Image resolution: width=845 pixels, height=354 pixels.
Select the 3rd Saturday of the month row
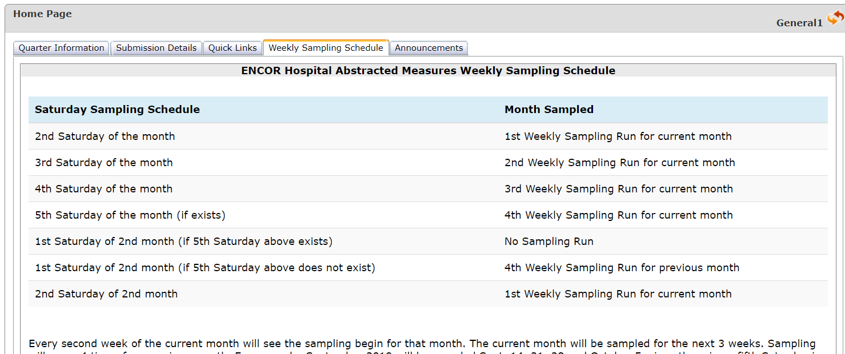tap(428, 163)
